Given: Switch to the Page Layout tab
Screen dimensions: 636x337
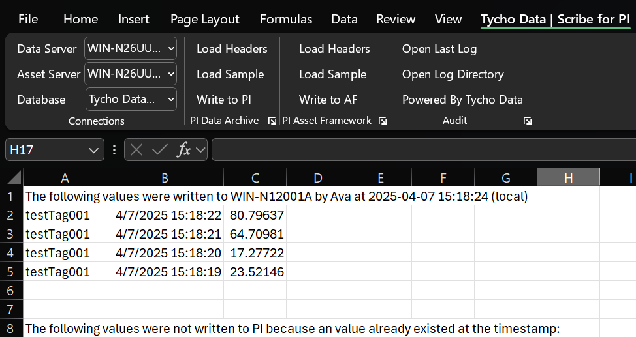Looking at the screenshot, I should click(204, 19).
